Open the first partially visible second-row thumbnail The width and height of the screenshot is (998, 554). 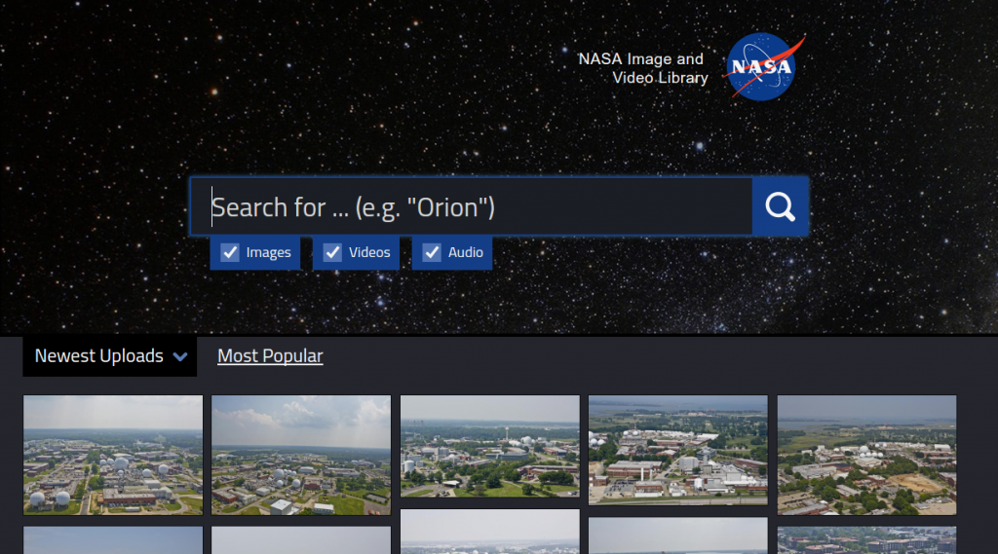point(113,540)
